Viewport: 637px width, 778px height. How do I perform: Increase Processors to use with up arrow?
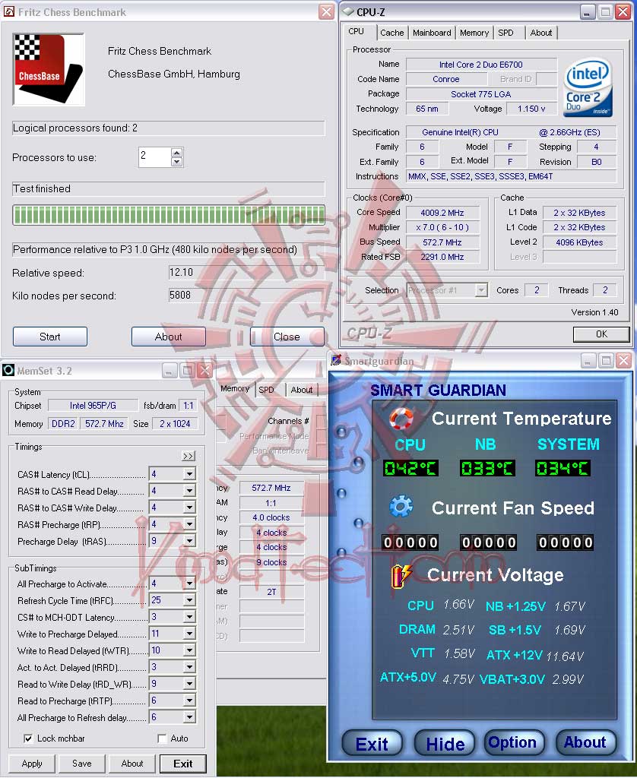177,152
